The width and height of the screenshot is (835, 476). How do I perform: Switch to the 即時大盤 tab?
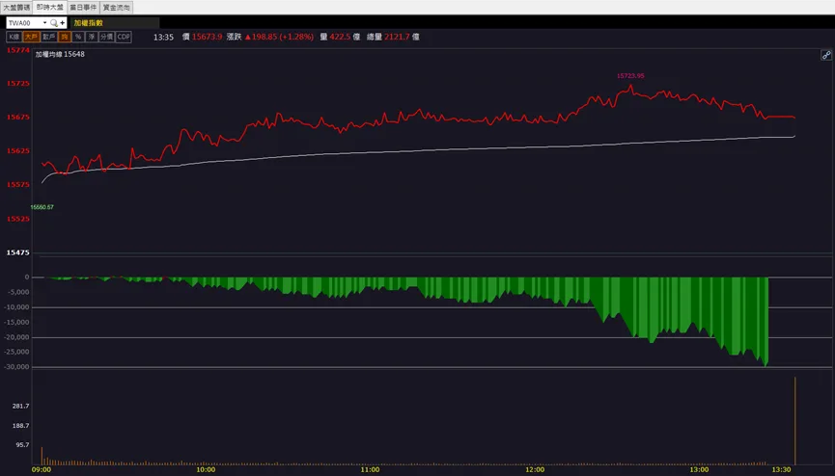coord(49,7)
